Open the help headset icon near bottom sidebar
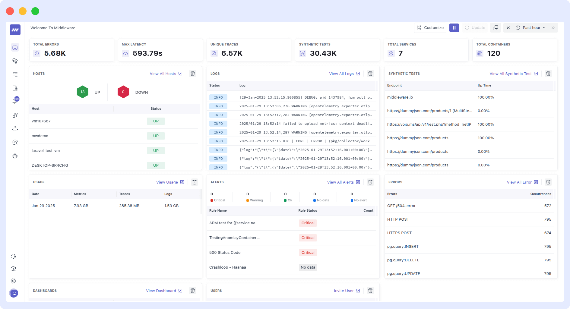The height and width of the screenshot is (309, 570). pos(13,256)
